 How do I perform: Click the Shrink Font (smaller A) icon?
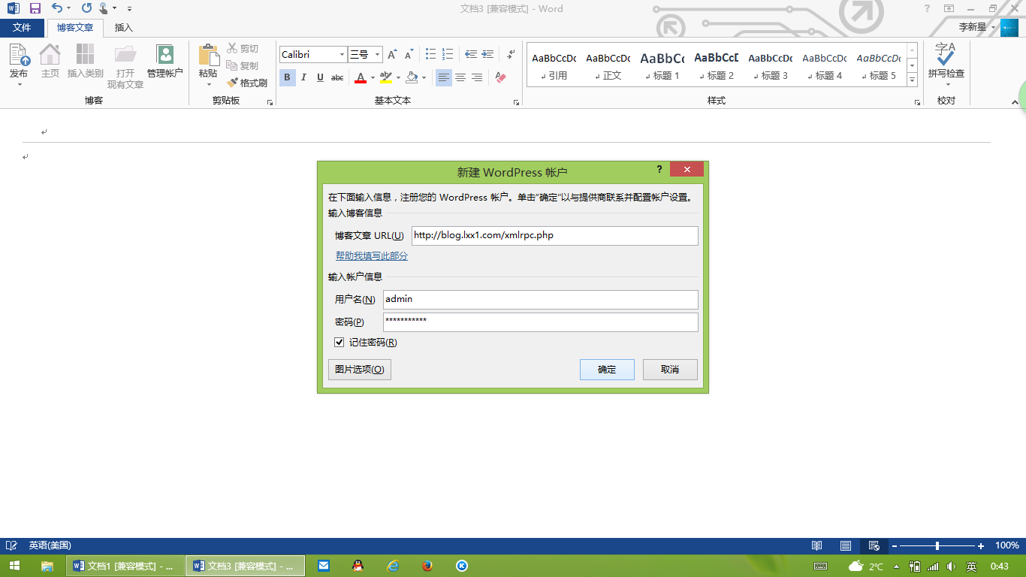pyautogui.click(x=409, y=54)
